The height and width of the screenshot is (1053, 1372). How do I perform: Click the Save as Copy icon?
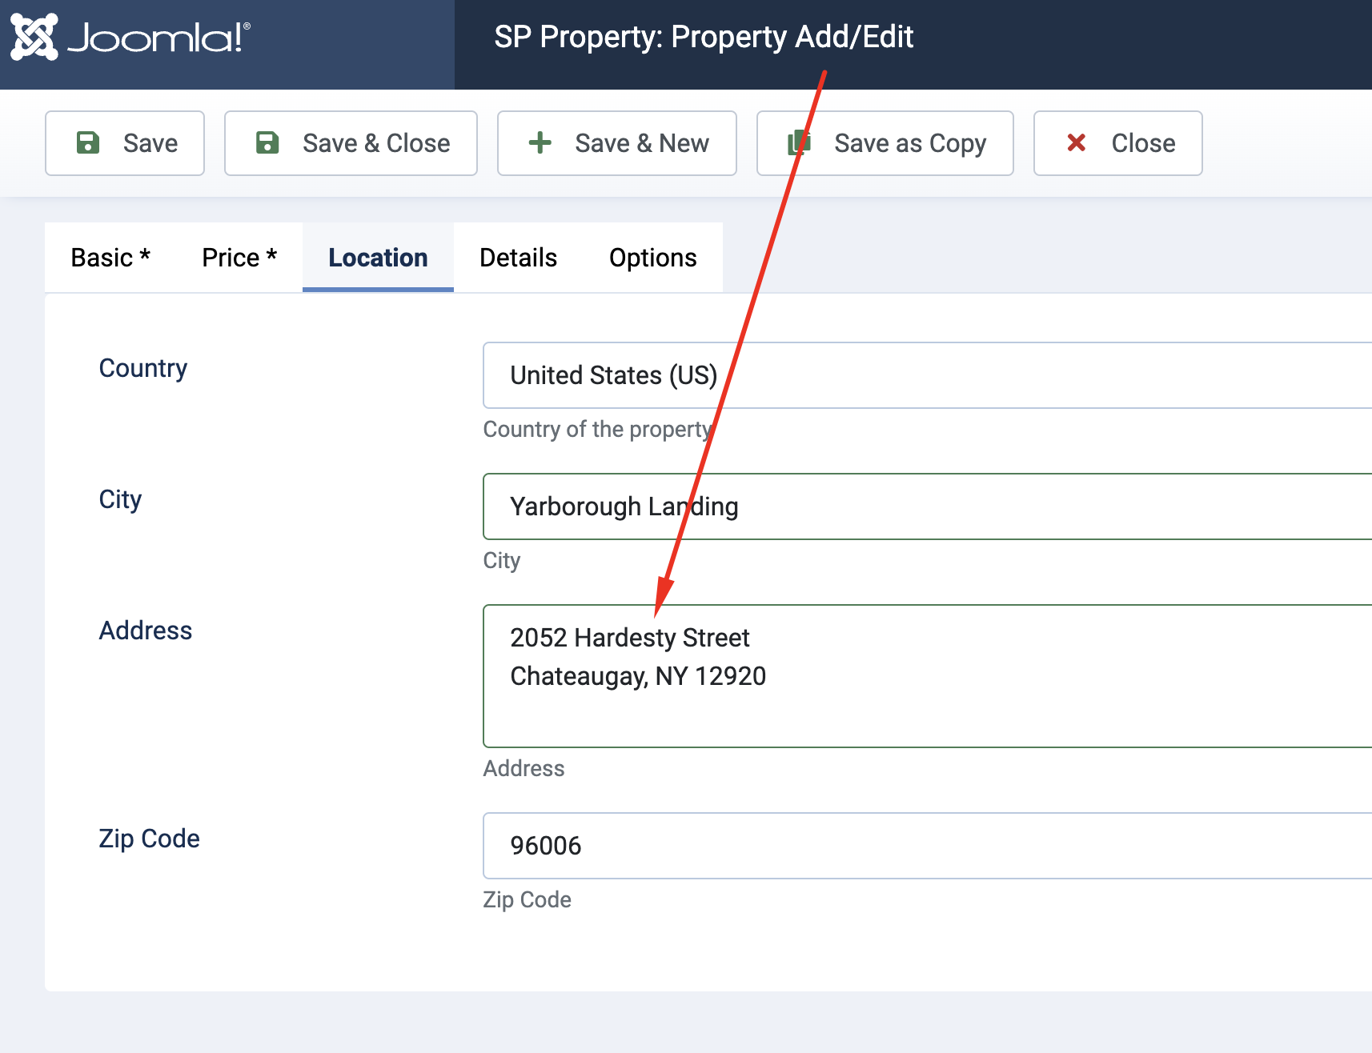(800, 143)
